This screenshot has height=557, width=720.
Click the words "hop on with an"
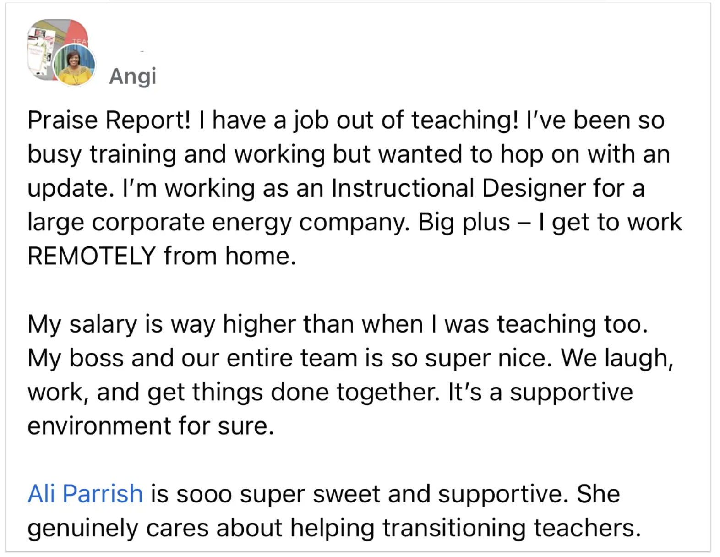point(585,154)
